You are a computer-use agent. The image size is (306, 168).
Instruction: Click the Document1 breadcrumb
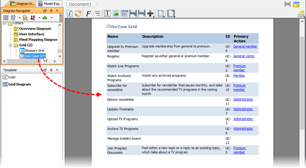coord(81,4)
